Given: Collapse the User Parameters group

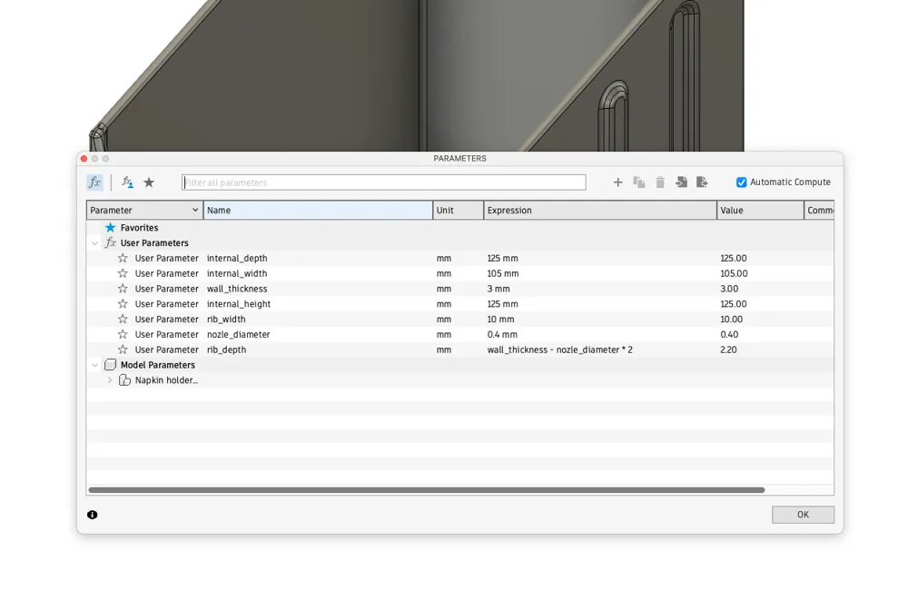Looking at the screenshot, I should [95, 243].
